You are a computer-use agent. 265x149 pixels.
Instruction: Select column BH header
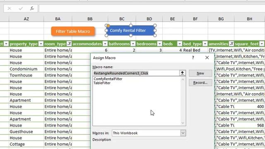coord(249,19)
